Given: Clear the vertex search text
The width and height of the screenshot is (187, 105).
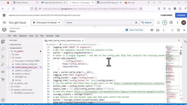Looking at the screenshot, I should [136, 22].
